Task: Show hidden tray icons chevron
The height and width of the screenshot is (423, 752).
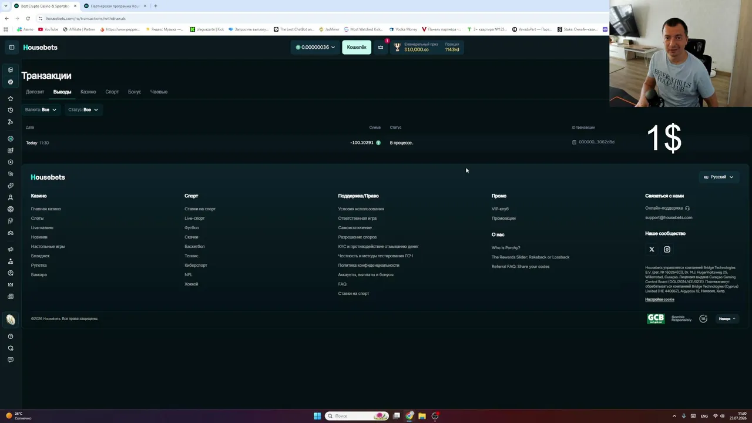Action: click(674, 416)
